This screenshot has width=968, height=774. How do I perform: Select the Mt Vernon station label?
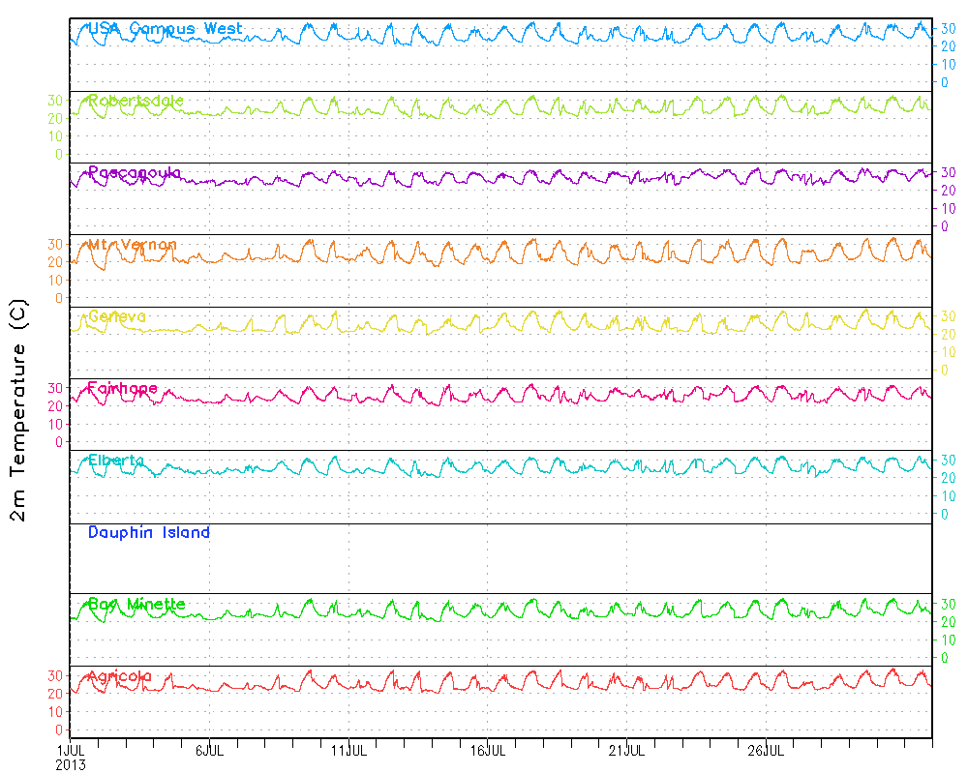(x=133, y=245)
